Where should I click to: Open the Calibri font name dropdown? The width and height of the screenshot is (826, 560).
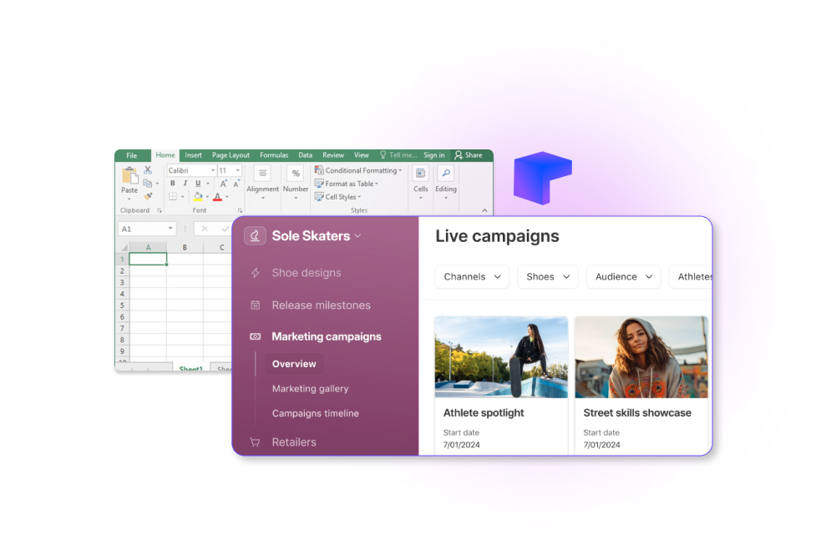pos(213,170)
